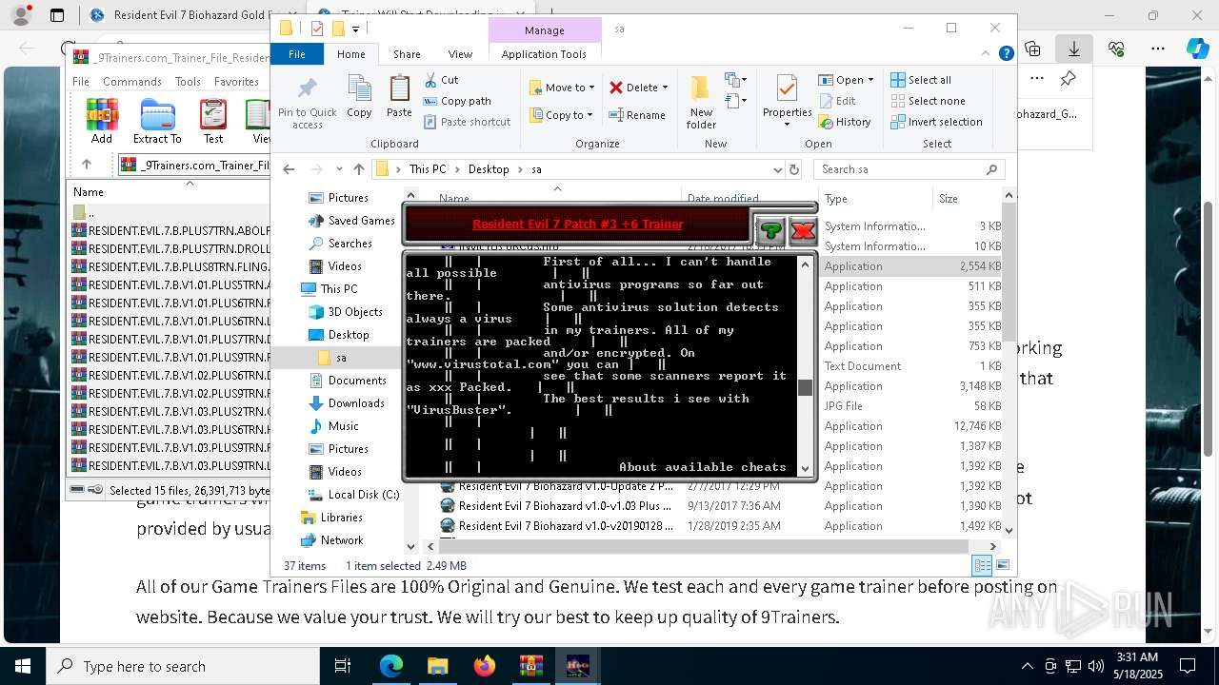
Task: Click the Open dropdown in ribbon
Action: 847,80
